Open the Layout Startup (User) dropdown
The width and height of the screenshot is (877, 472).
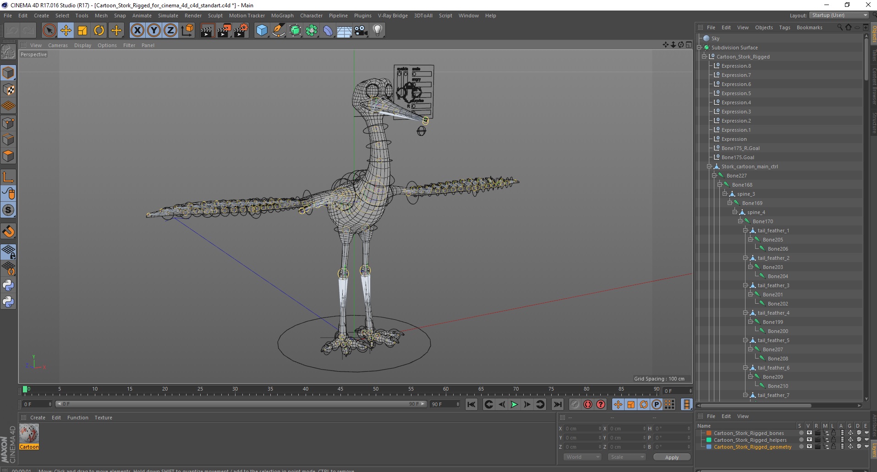click(839, 15)
